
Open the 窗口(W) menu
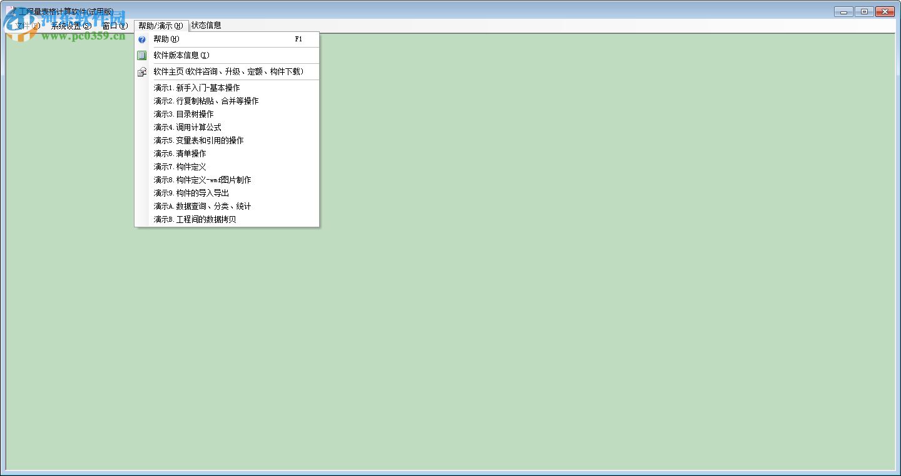tap(115, 26)
